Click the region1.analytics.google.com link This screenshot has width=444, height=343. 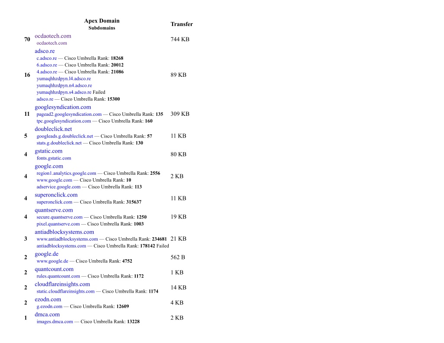click(x=66, y=173)
